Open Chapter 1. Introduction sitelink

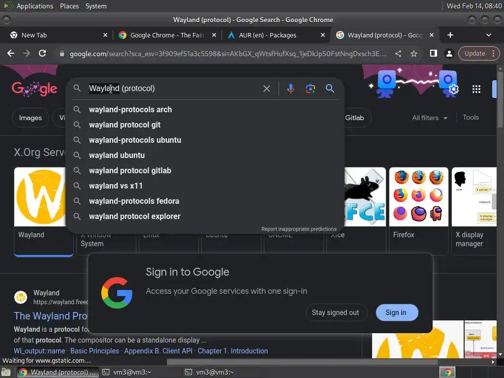coord(233,351)
